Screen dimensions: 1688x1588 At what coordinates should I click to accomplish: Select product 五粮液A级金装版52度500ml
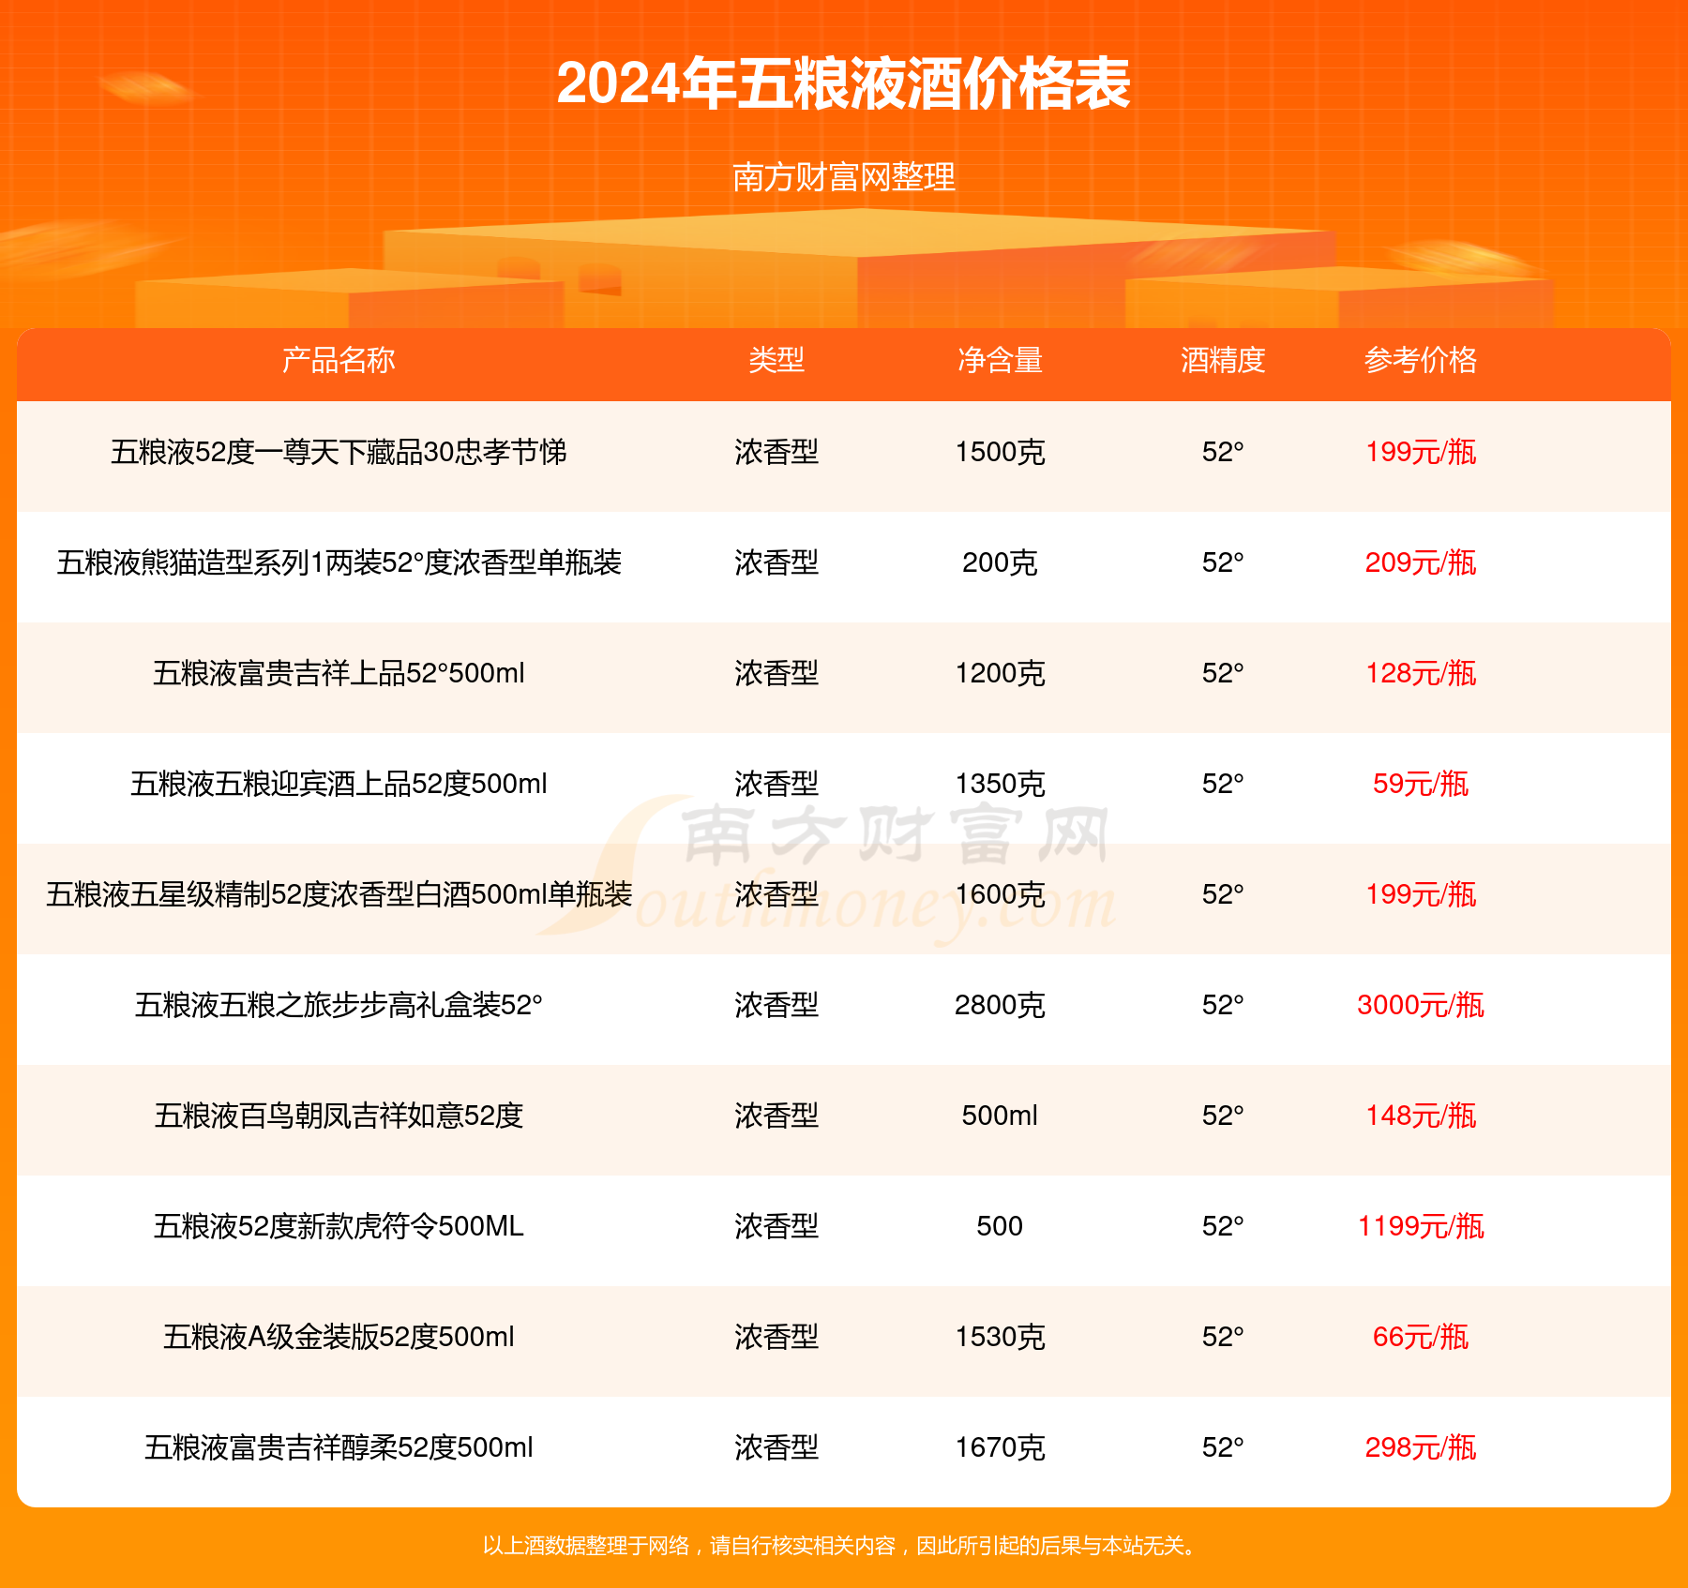(339, 1337)
